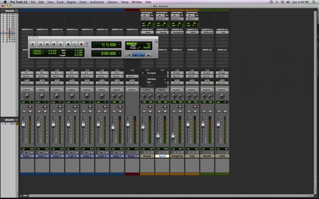Toggle the MIDI Merge button

click(x=149, y=55)
